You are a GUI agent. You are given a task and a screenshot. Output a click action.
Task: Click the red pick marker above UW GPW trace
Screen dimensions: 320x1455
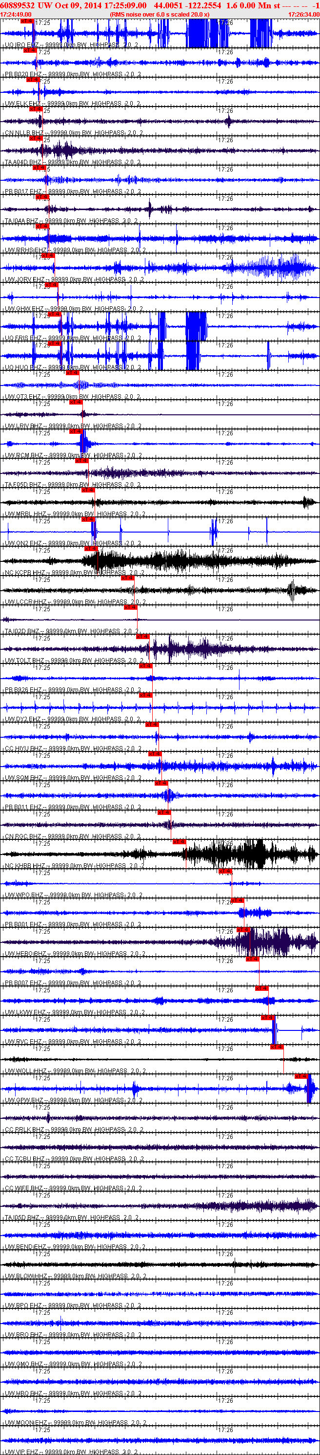301,1076
